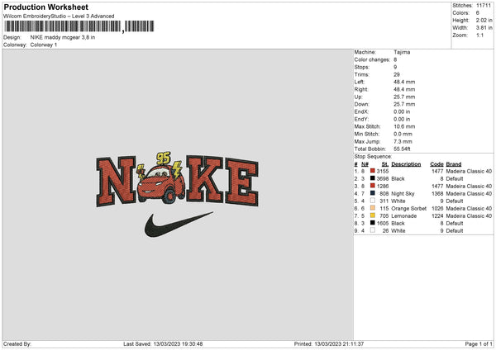Click the white swatch in stop 5
The image size is (496, 350).
pyautogui.click(x=373, y=201)
